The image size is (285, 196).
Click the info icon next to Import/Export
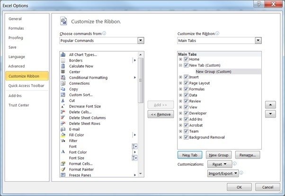coord(241,173)
